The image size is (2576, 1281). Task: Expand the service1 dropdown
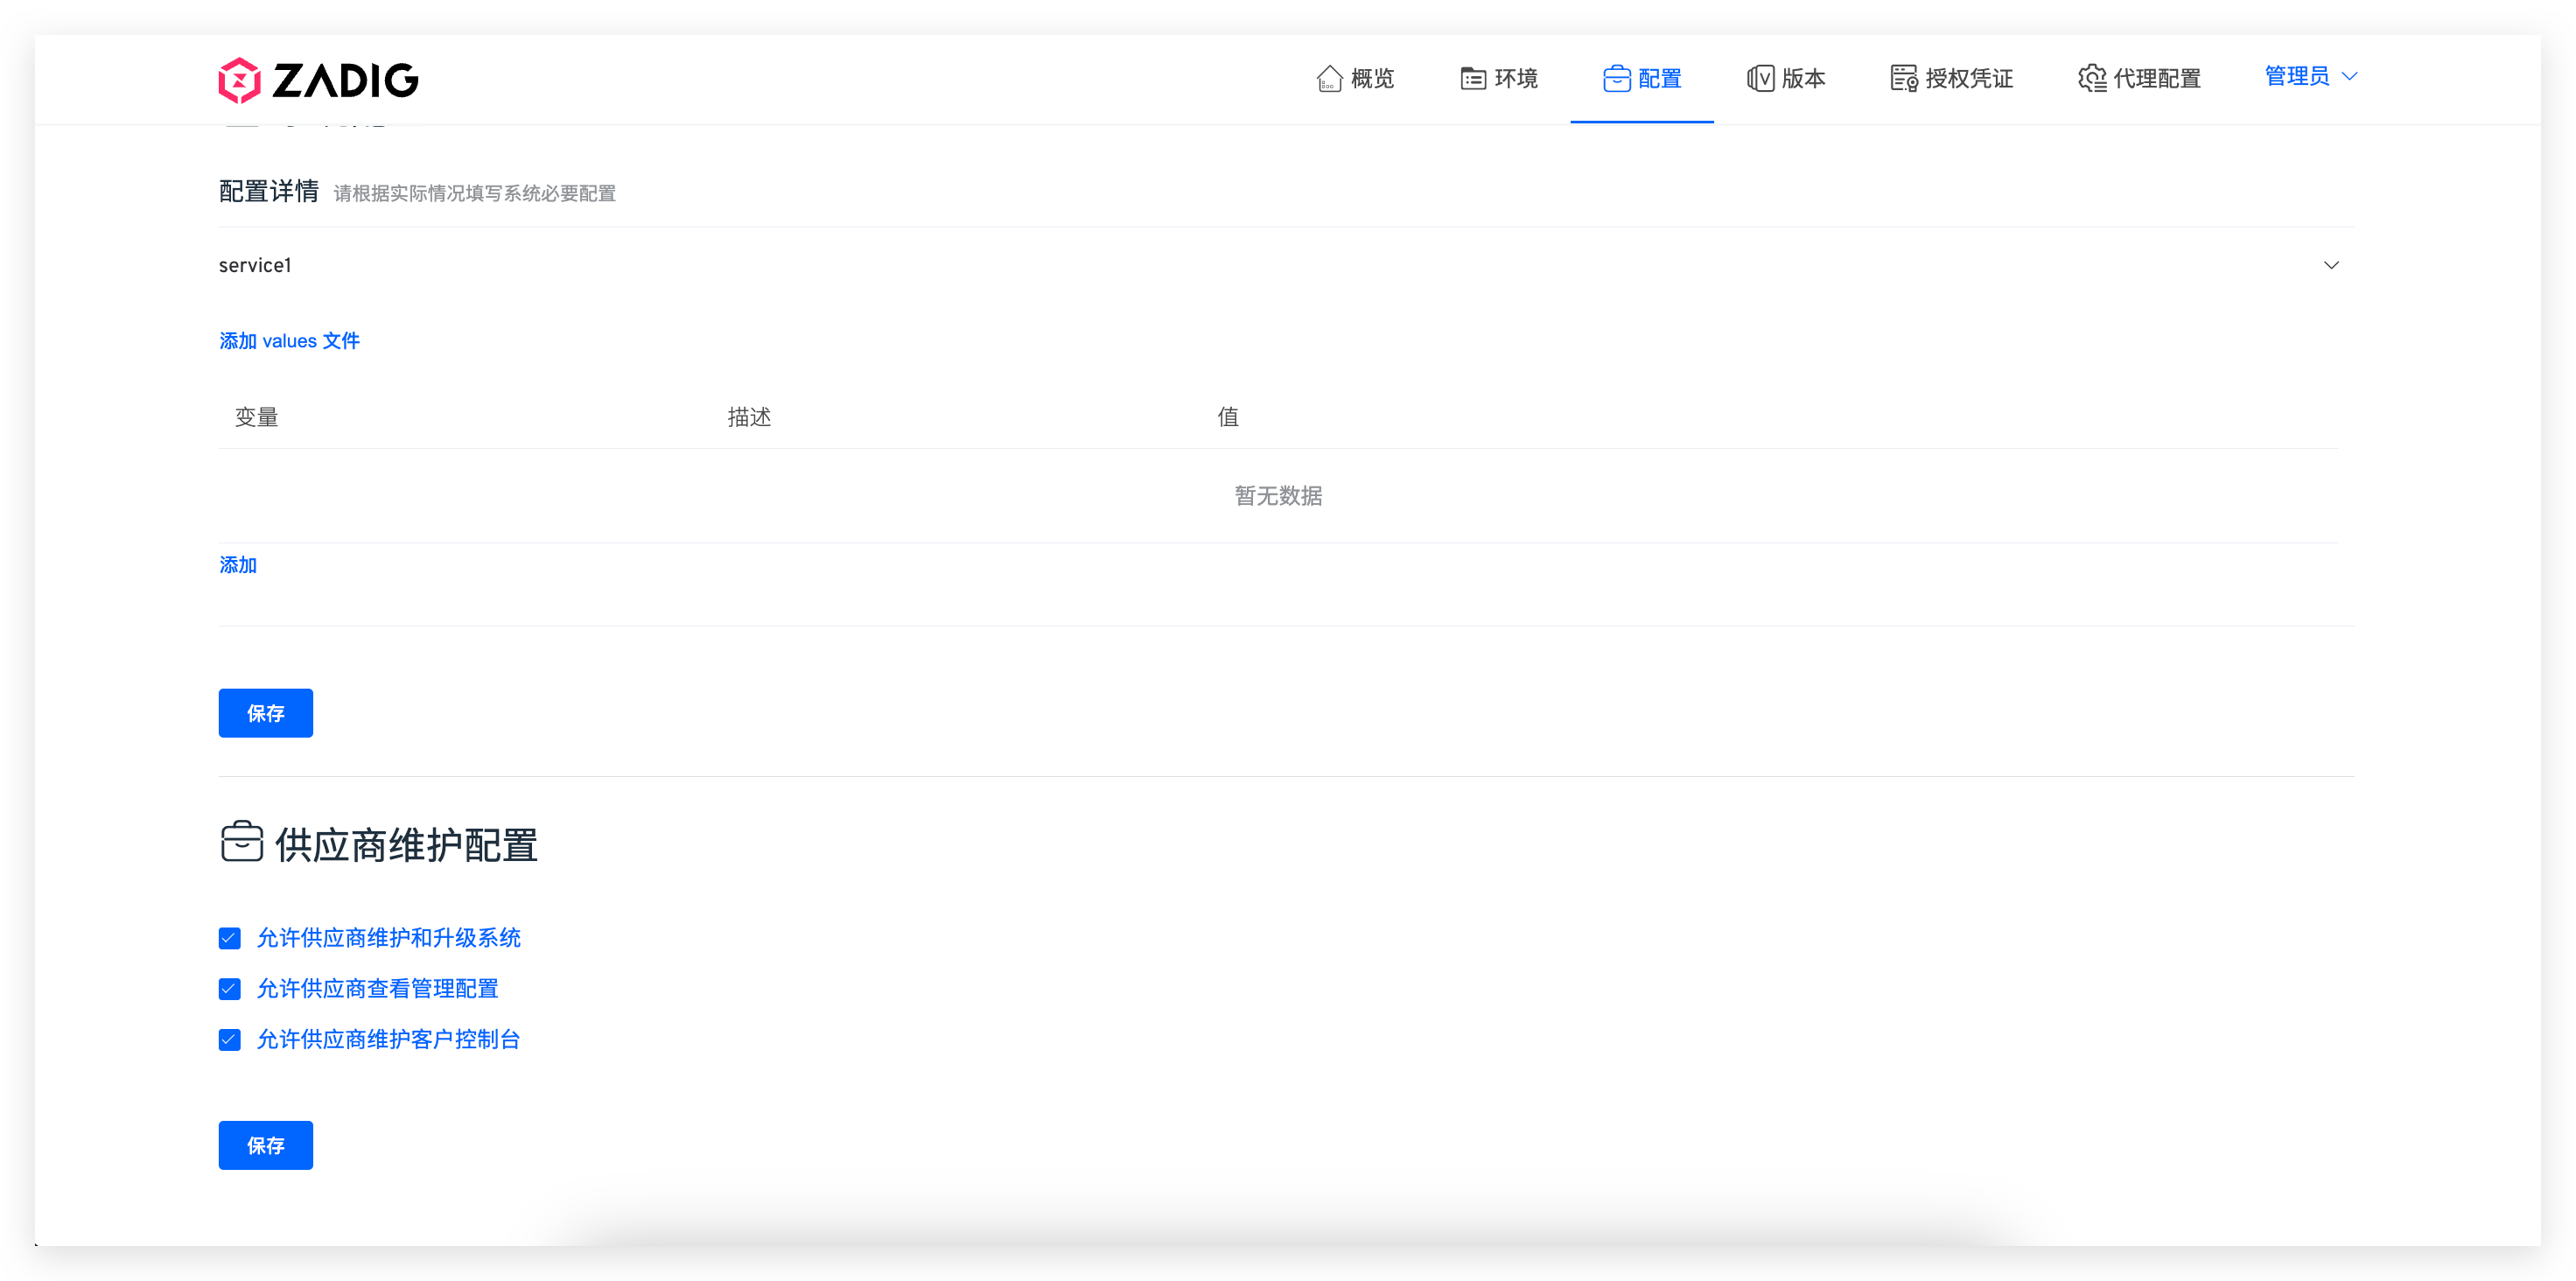(1280, 264)
